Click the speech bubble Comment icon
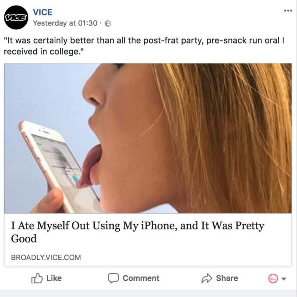Viewport: 297px width, 297px height. click(x=114, y=278)
